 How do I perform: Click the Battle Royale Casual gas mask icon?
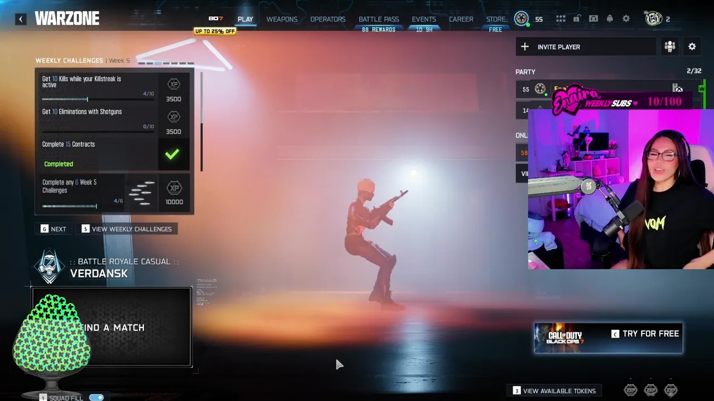[x=50, y=266]
